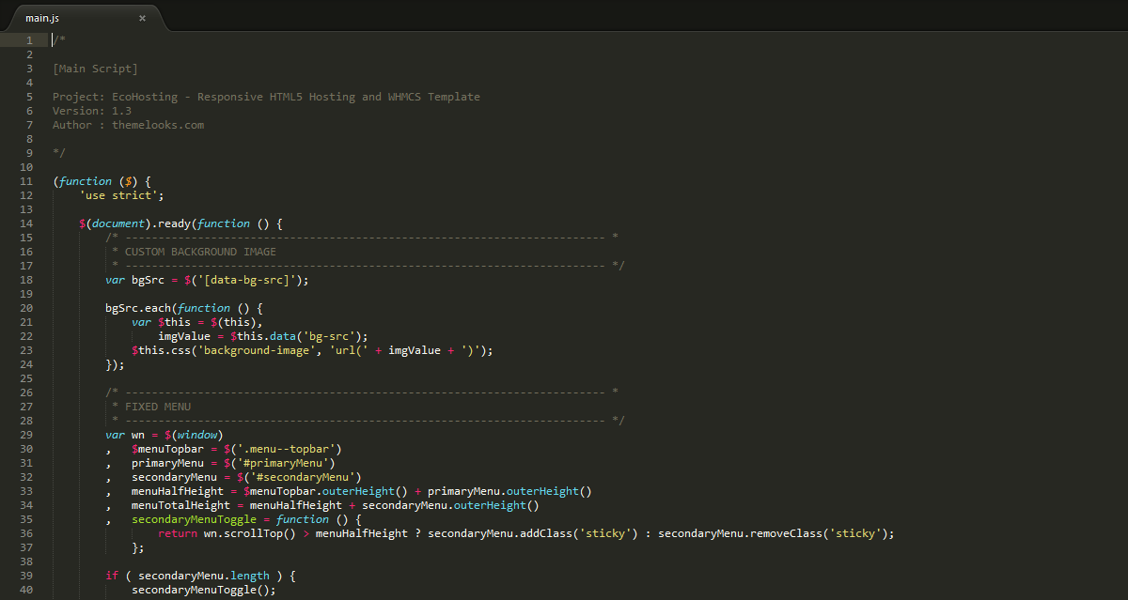Image resolution: width=1128 pixels, height=600 pixels.
Task: Click the Project: EcoHosting comment line
Action: [x=266, y=97]
